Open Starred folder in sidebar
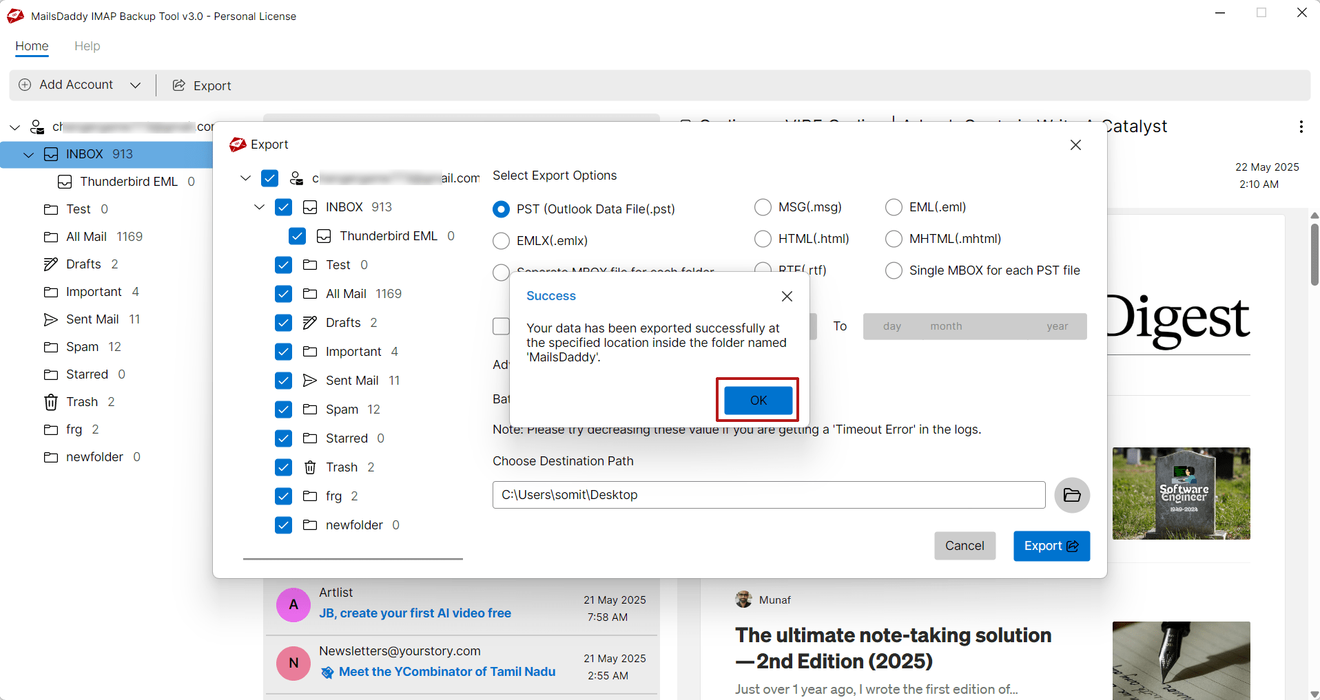The image size is (1320, 700). point(84,374)
